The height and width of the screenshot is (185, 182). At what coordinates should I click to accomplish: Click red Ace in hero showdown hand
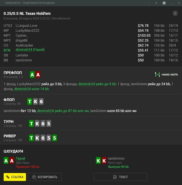(12, 160)
